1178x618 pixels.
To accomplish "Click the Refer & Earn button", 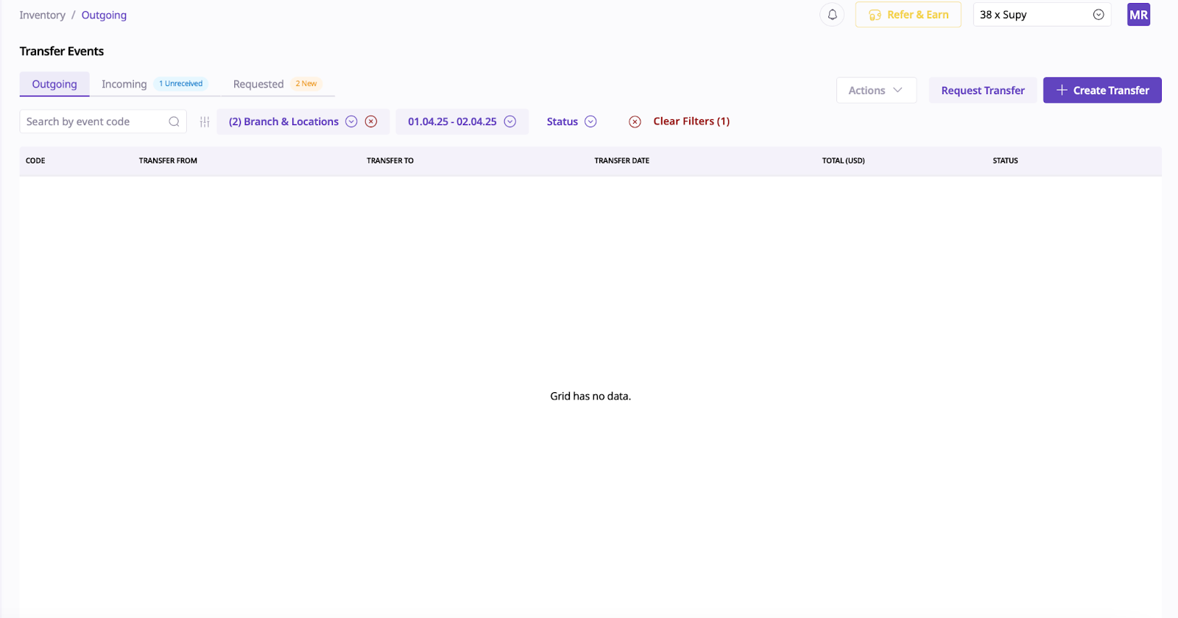I will point(908,15).
